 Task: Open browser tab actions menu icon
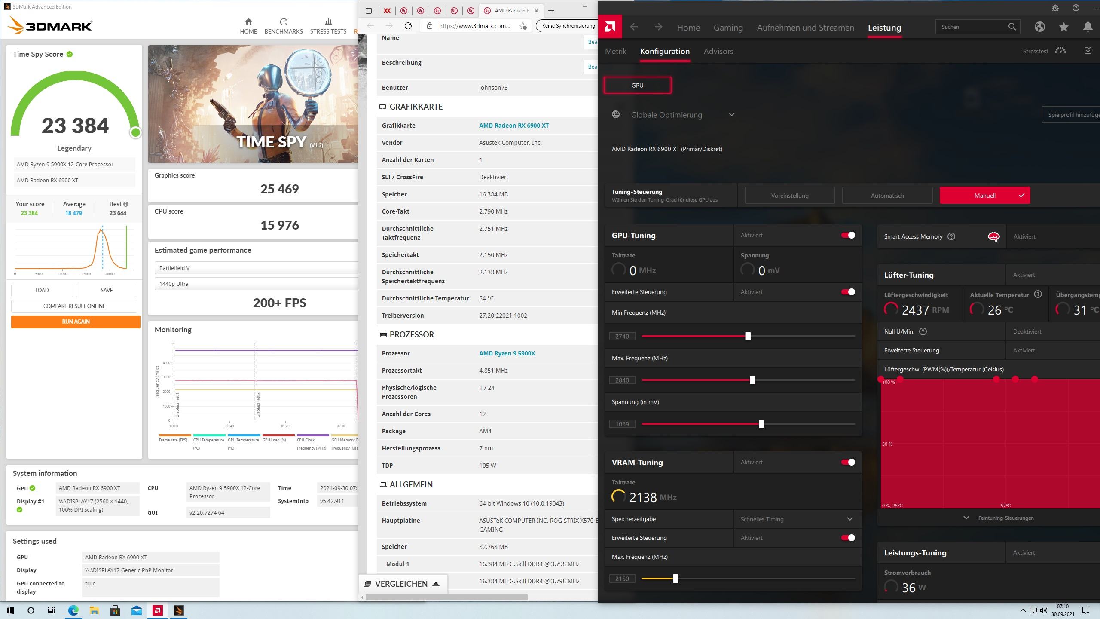click(x=368, y=10)
